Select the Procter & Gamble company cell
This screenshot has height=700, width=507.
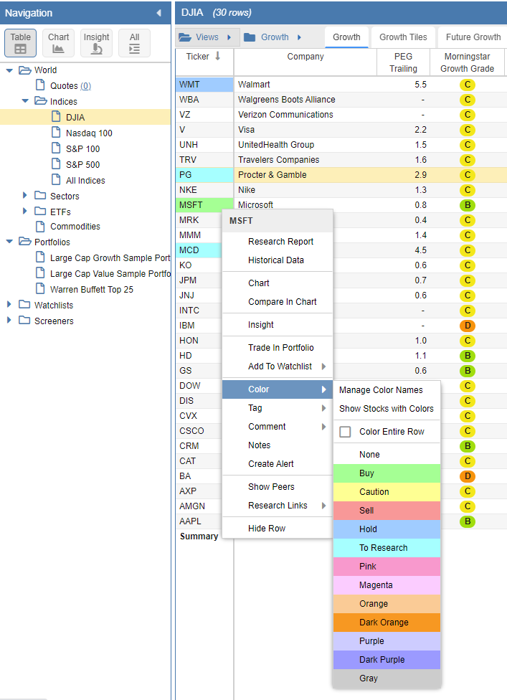coord(305,175)
